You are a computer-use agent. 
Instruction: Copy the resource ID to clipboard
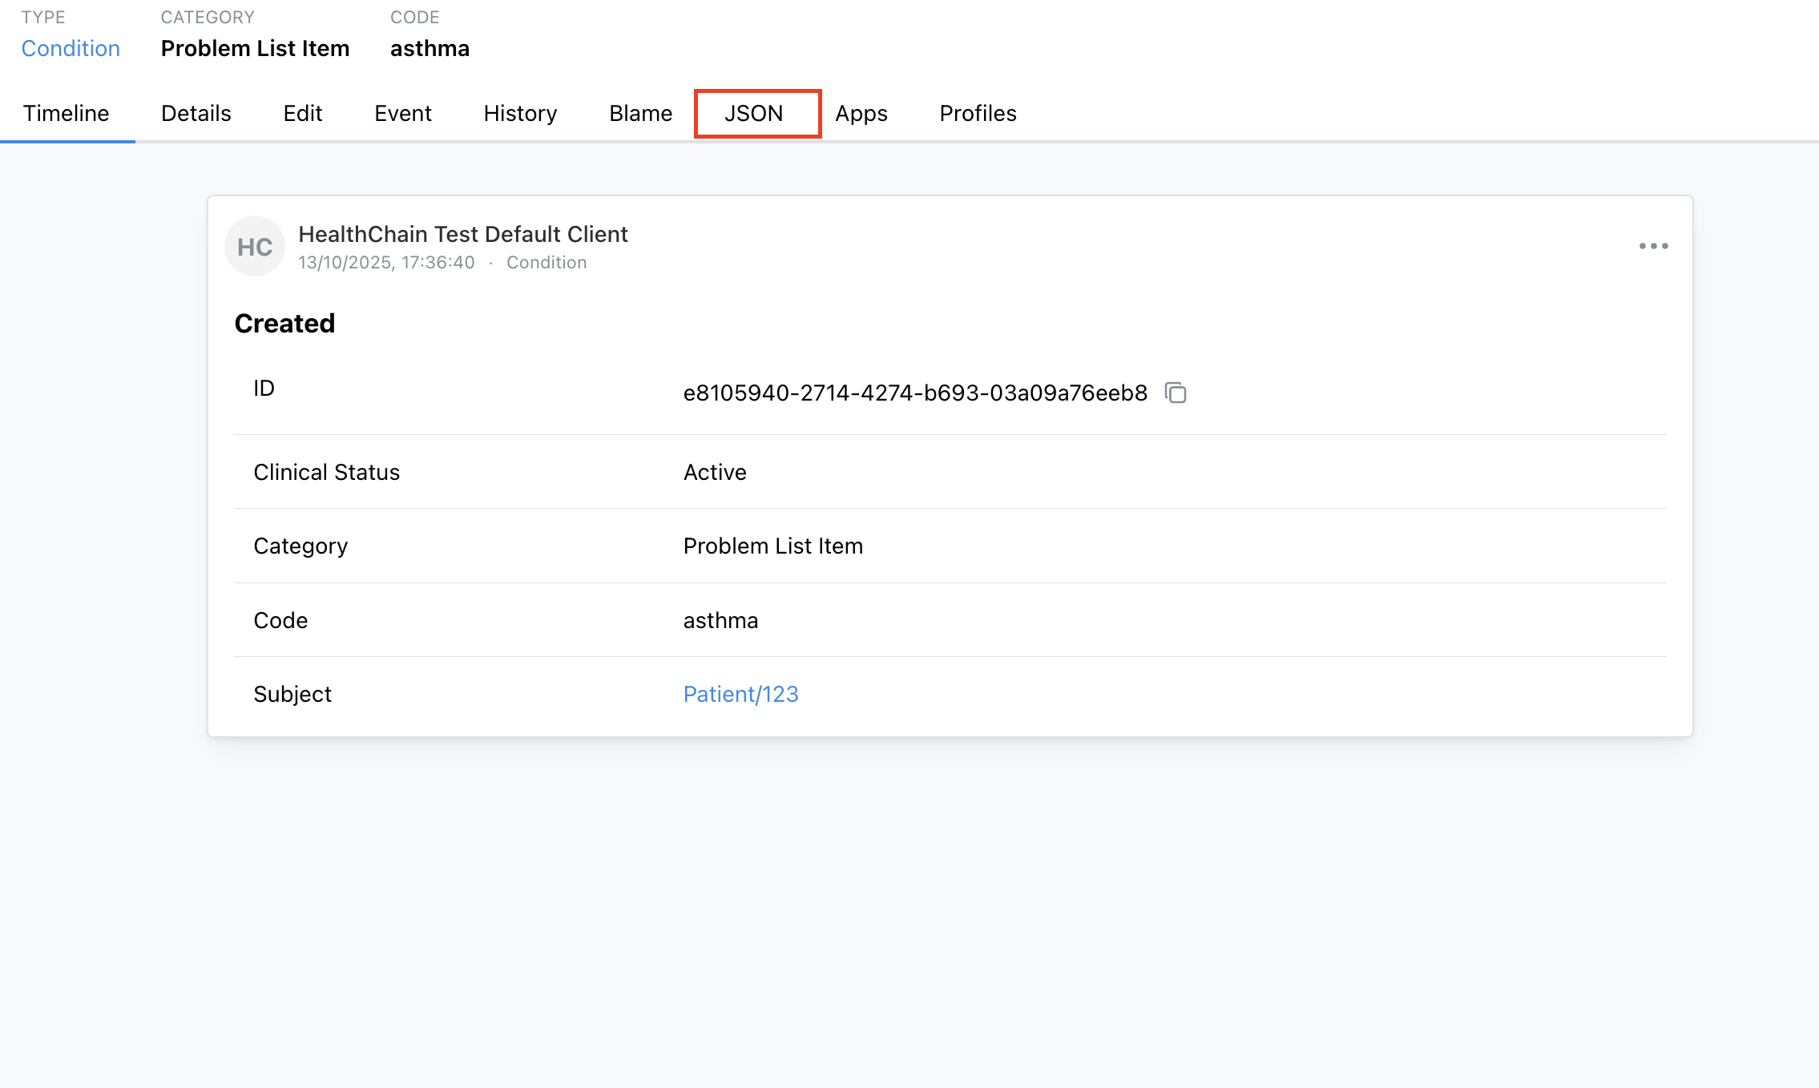1176,393
